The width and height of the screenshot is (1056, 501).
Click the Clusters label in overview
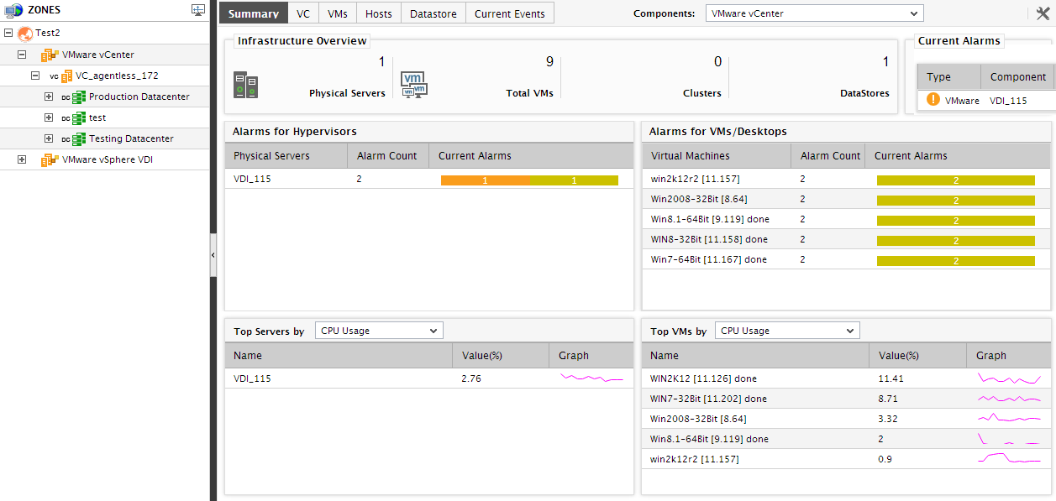point(702,93)
